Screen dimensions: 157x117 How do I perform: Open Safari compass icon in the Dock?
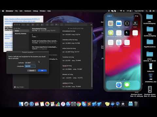point(32,104)
